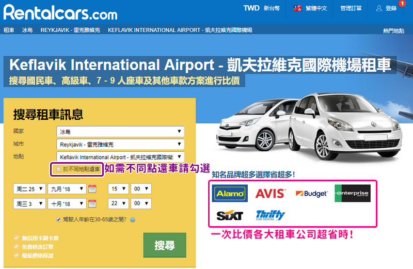The height and width of the screenshot is (269, 413).
Task: Open pick-up minute dropdown beside hour 15
Action: (141, 189)
